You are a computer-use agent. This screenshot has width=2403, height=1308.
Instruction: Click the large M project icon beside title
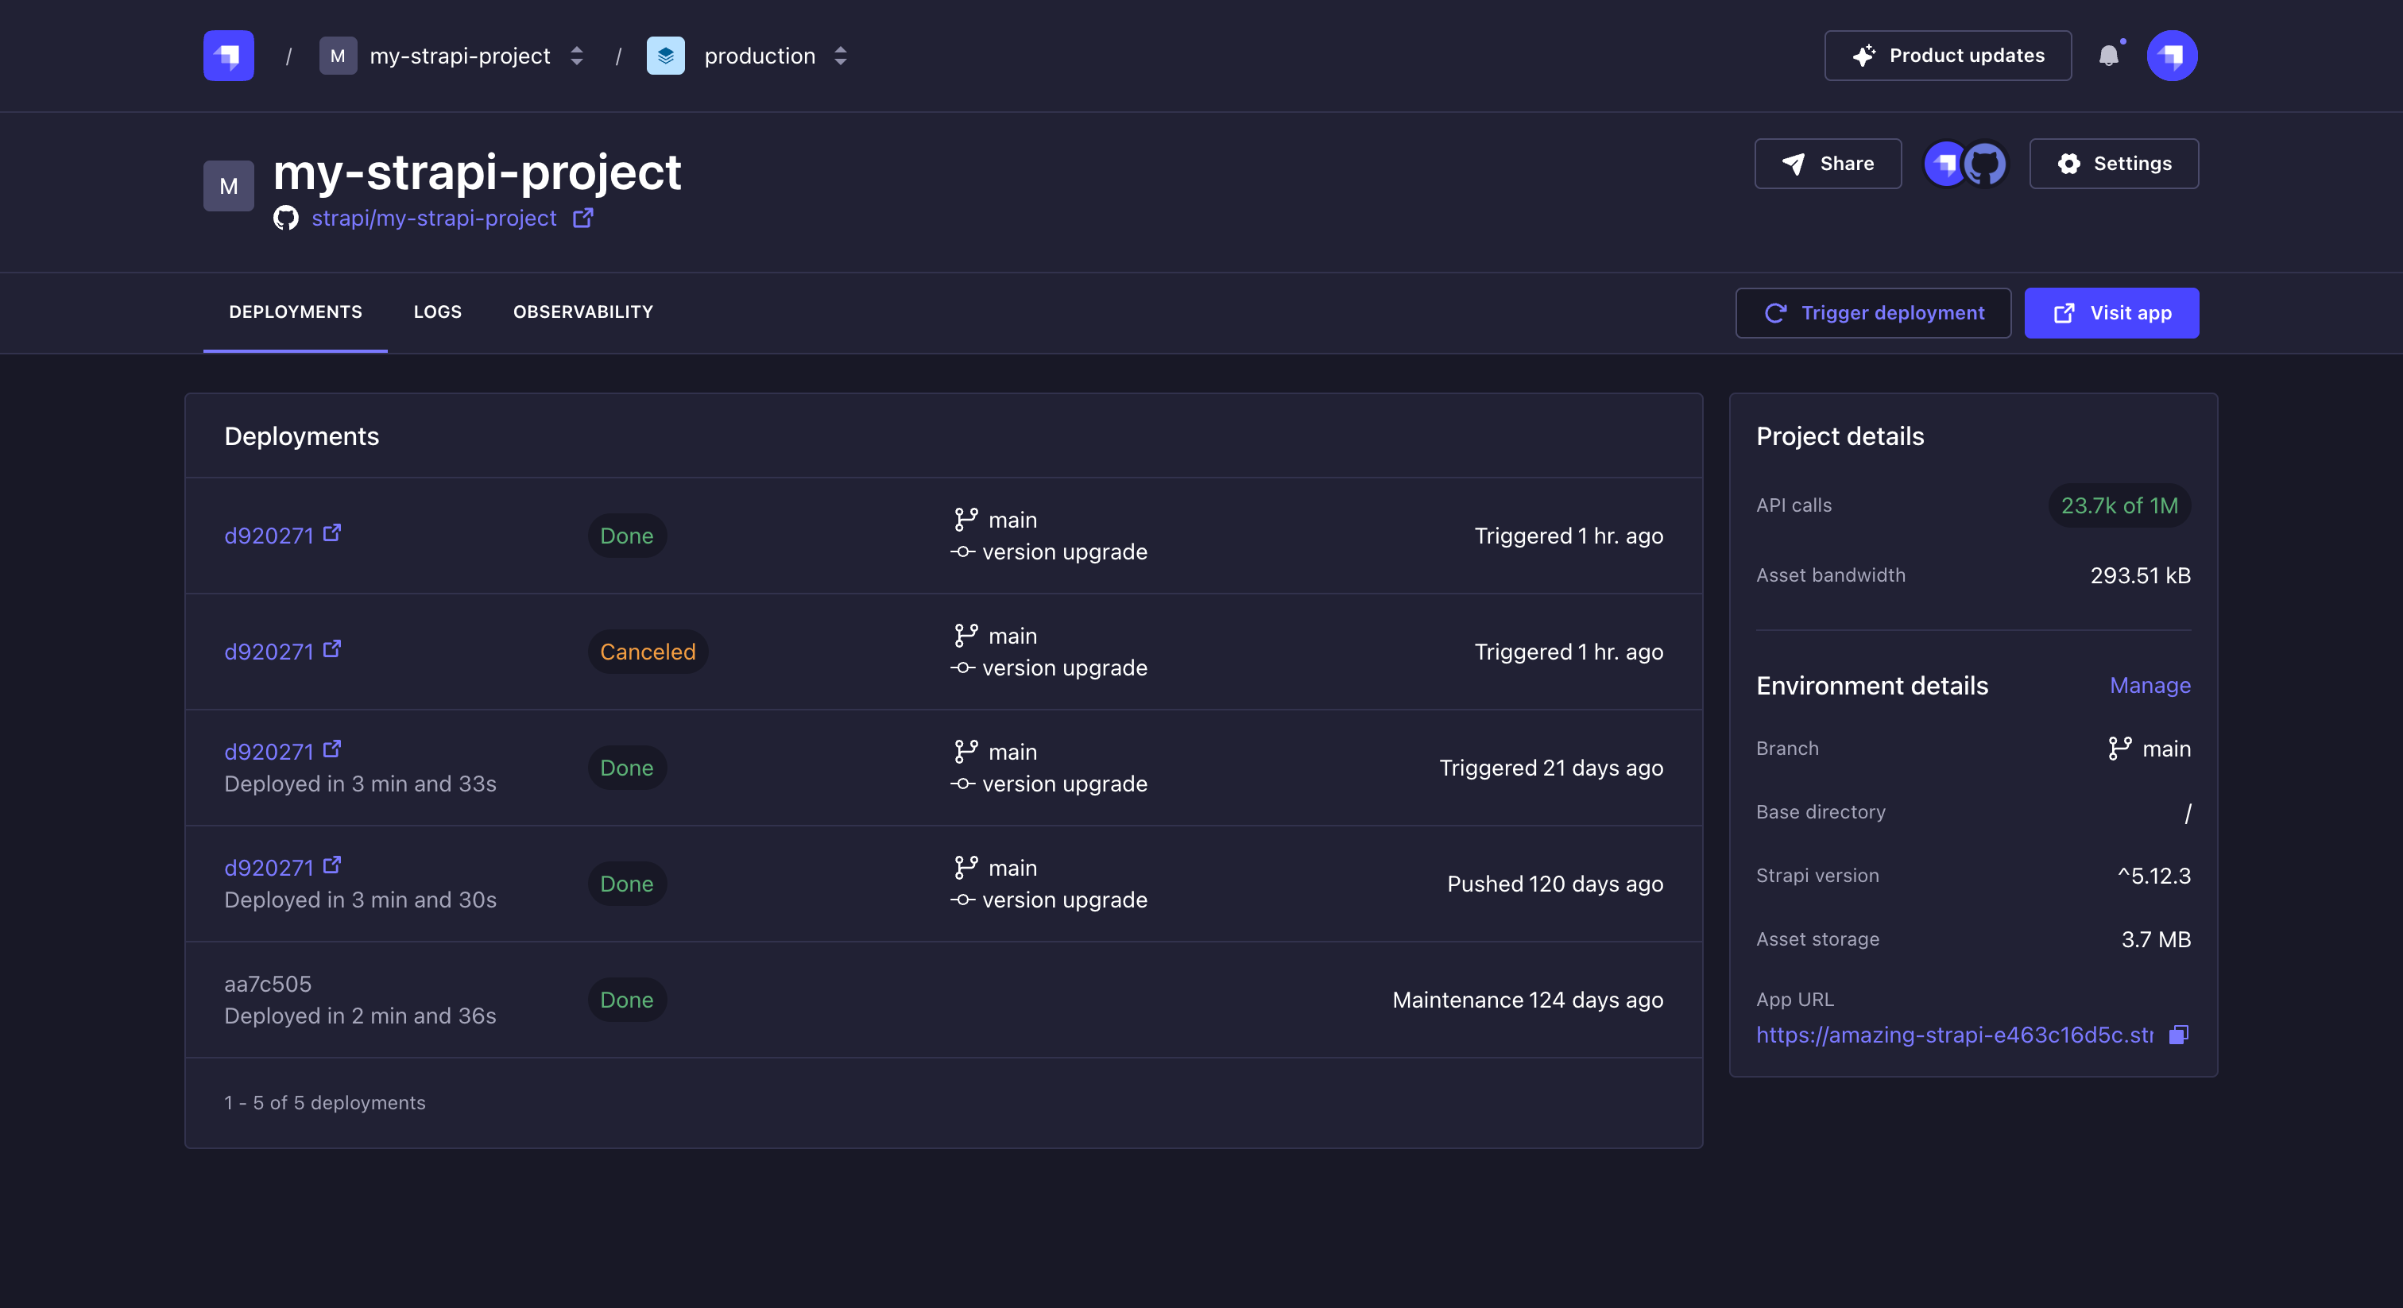point(229,187)
